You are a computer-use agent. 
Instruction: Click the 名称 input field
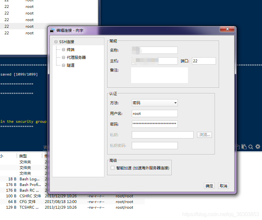154,50
